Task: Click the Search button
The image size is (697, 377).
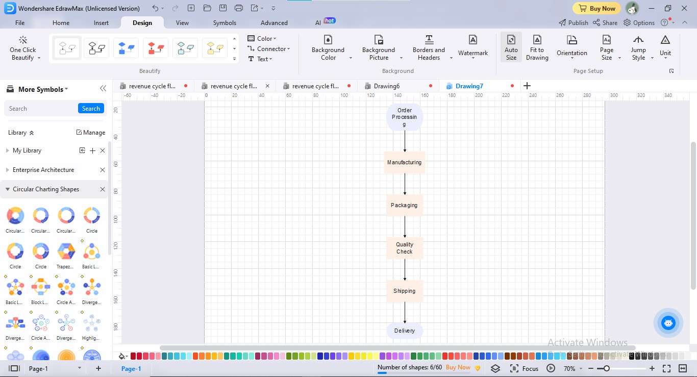Action: coord(91,108)
